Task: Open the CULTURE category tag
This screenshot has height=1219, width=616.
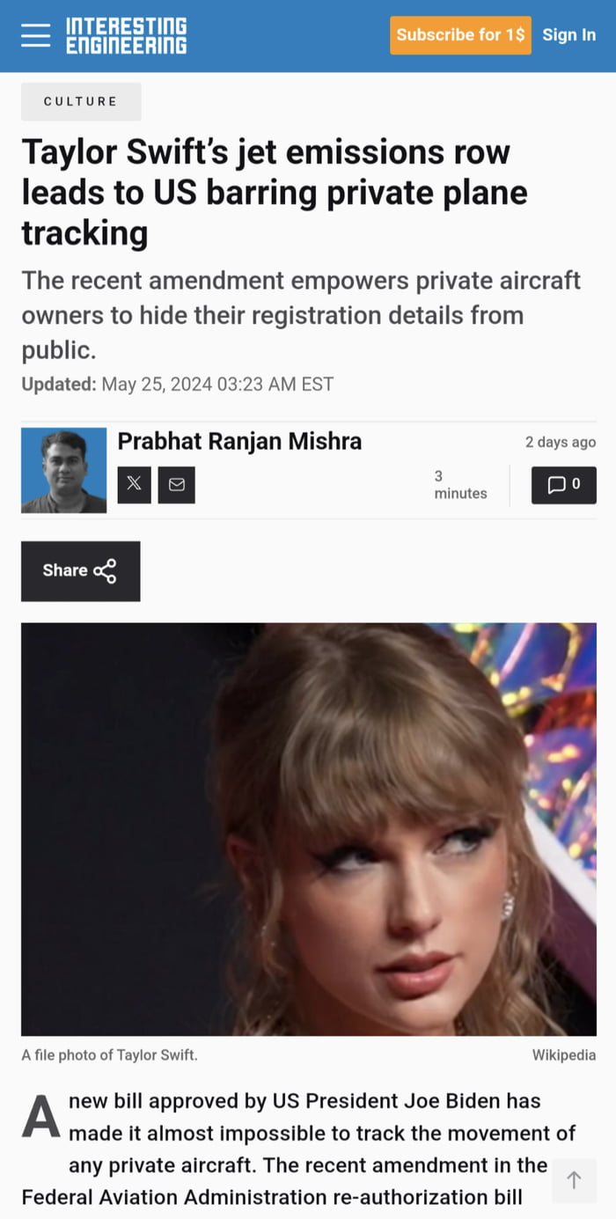Action: [x=81, y=101]
